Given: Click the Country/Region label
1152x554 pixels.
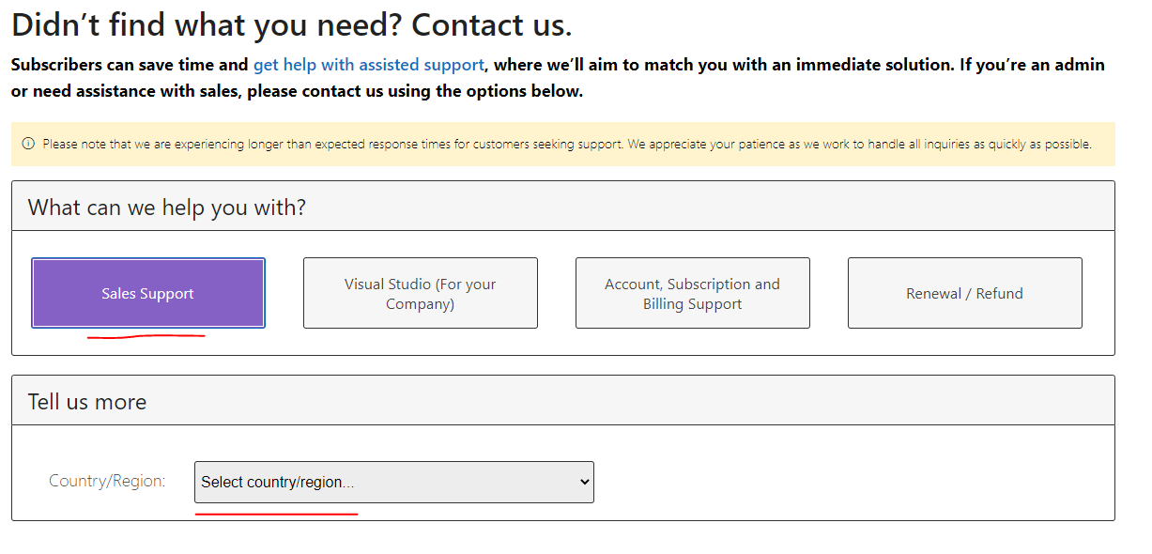Looking at the screenshot, I should 107,481.
